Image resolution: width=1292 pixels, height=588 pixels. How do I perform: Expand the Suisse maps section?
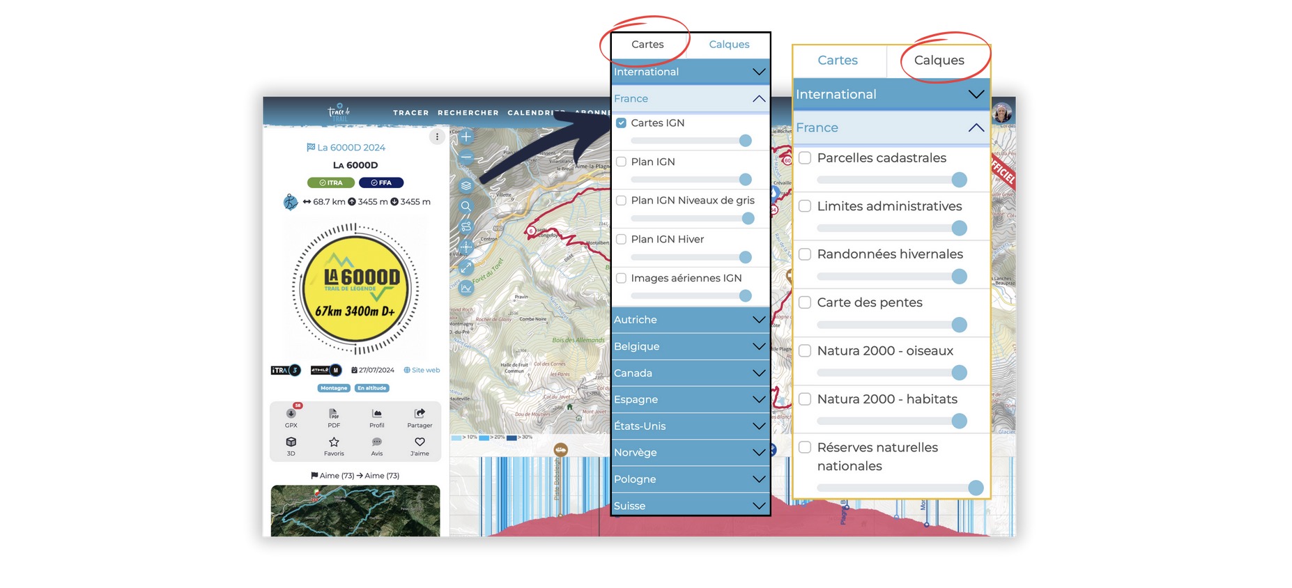(x=690, y=506)
